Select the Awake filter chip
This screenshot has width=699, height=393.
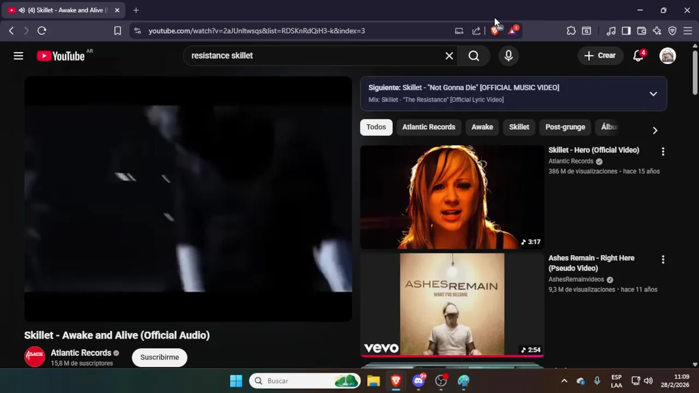pos(482,127)
